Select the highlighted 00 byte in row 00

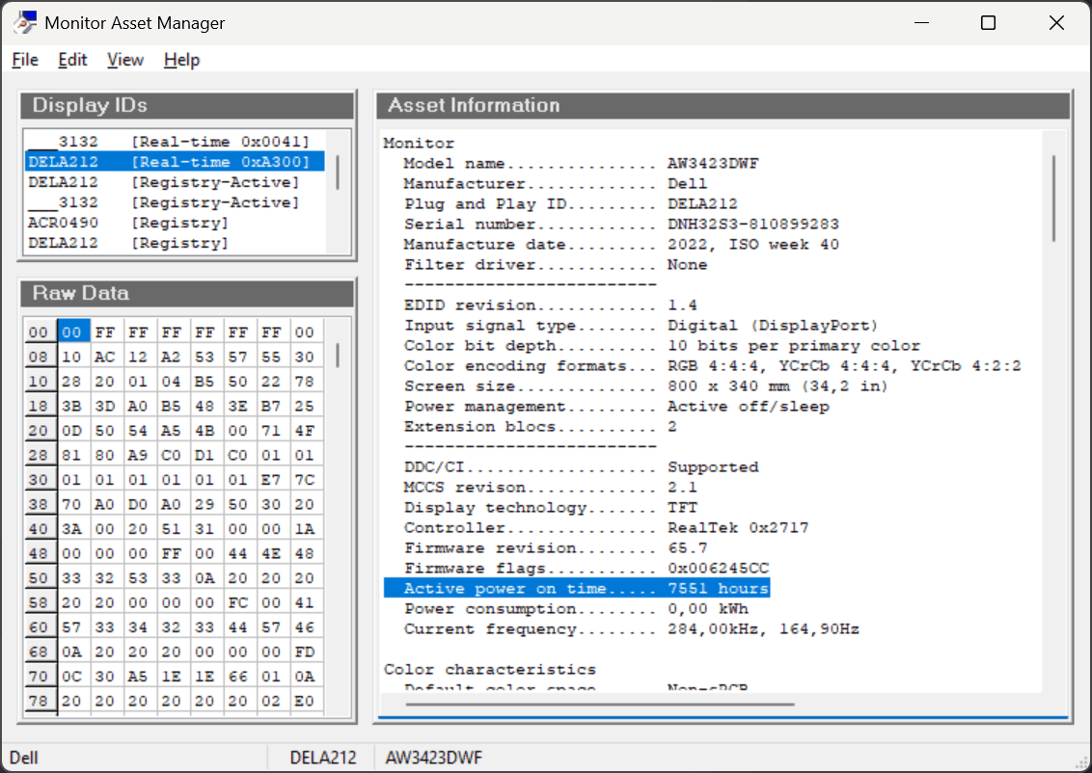pyautogui.click(x=72, y=332)
